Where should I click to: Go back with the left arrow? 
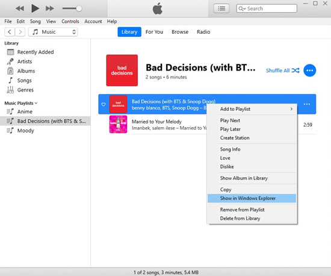10,32
